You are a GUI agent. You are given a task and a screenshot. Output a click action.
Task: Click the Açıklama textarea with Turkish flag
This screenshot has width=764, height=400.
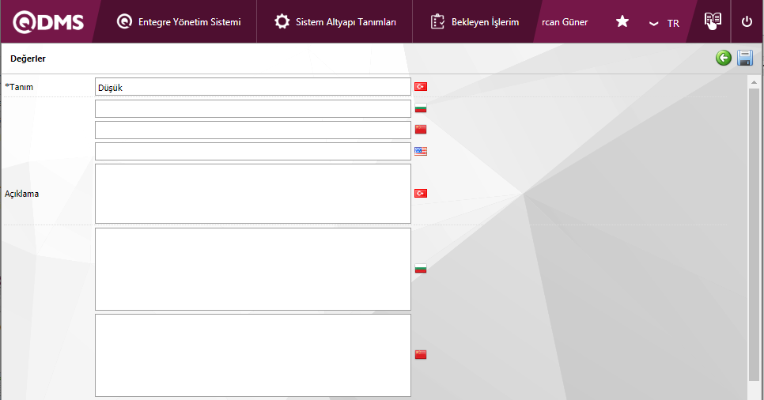coord(253,194)
